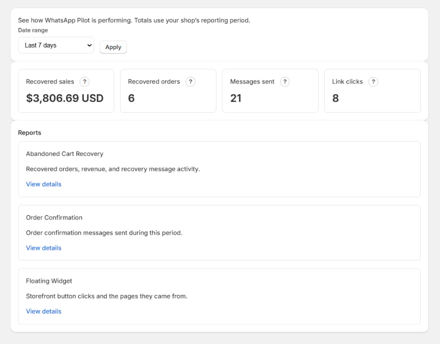This screenshot has height=344, width=440.
Task: Click the Recovered sales card label
Action: pos(50,81)
